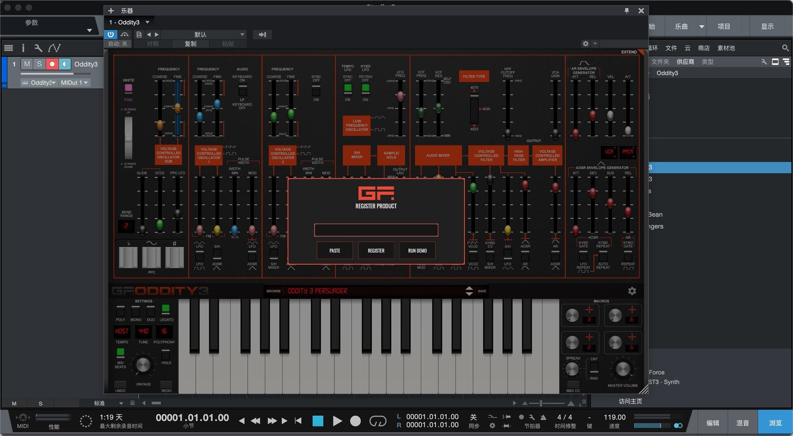
Task: Click the PASTE button in register dialog
Action: [x=335, y=250]
